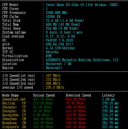128x129 pixels.
Task: Click the I/O Speed 1st run value
Action: (x=53, y=76)
